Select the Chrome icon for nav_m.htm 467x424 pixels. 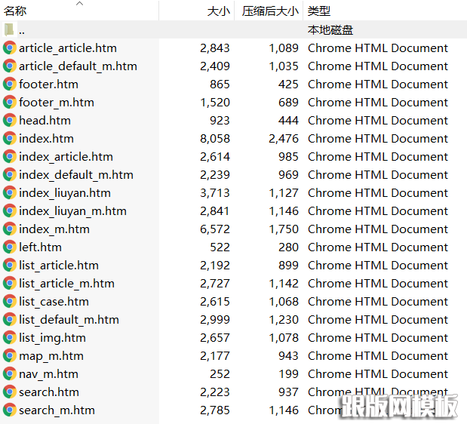[x=10, y=373]
